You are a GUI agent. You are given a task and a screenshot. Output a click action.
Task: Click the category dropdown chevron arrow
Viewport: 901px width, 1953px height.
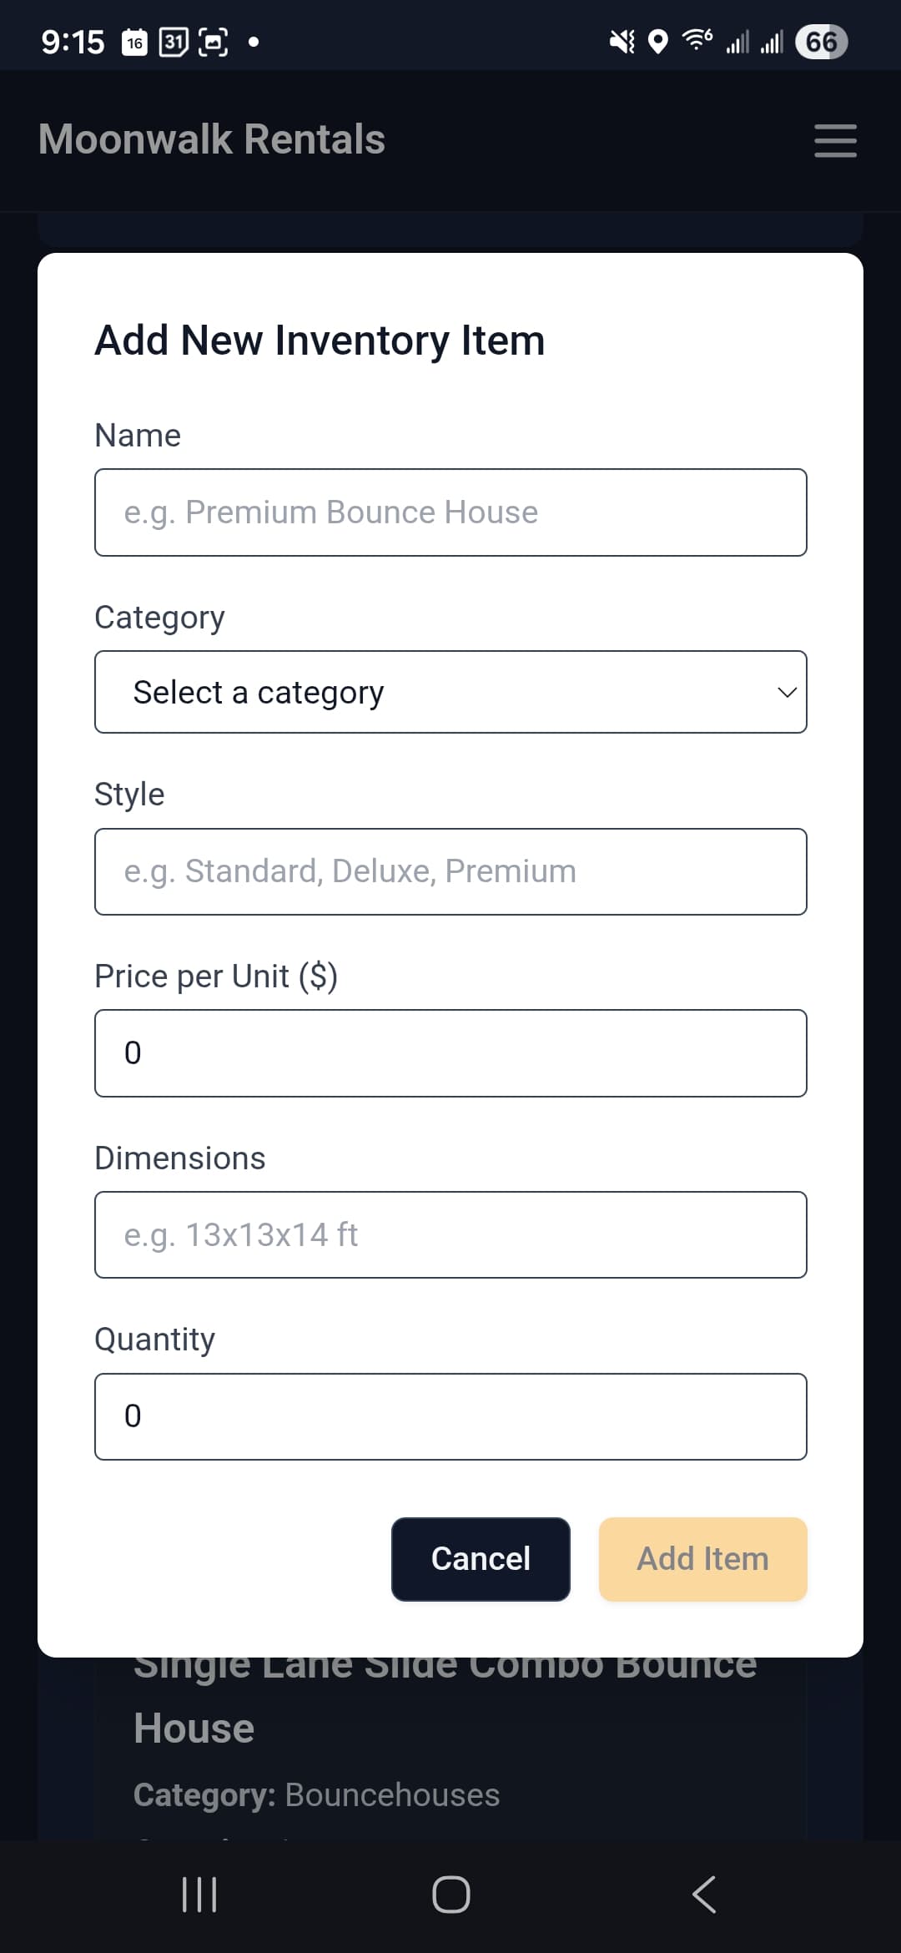(x=786, y=692)
